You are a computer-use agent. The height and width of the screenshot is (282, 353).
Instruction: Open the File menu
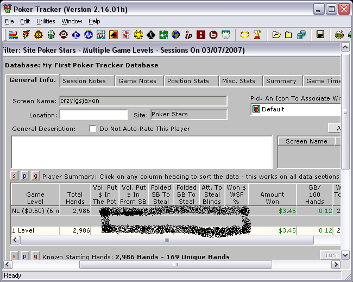[x=9, y=21]
